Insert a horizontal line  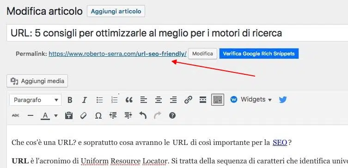coord(31,115)
